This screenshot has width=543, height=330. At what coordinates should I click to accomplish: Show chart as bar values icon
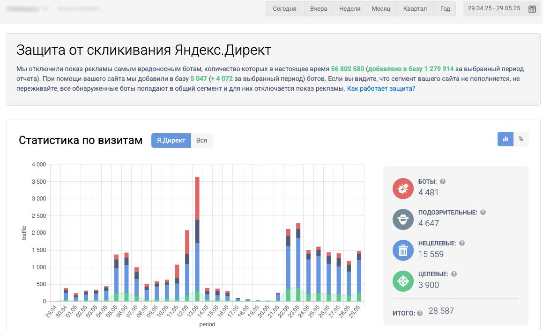(506, 139)
